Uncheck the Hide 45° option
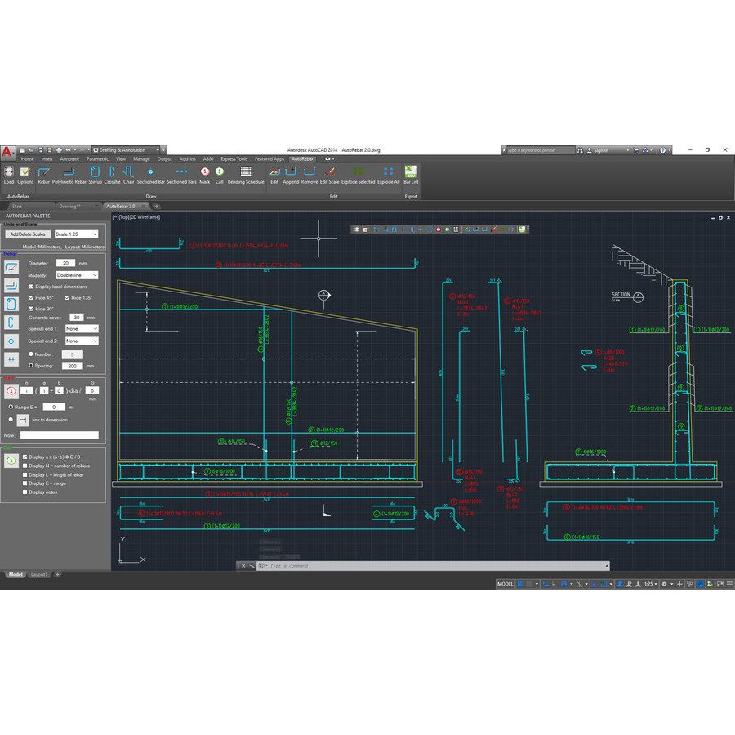Image resolution: width=735 pixels, height=735 pixels. (x=31, y=296)
